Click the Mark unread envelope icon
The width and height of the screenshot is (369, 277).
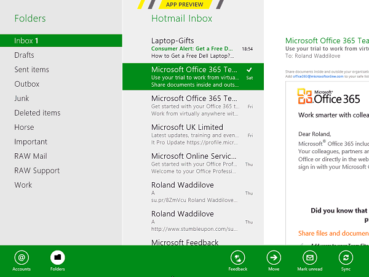coord(310,258)
